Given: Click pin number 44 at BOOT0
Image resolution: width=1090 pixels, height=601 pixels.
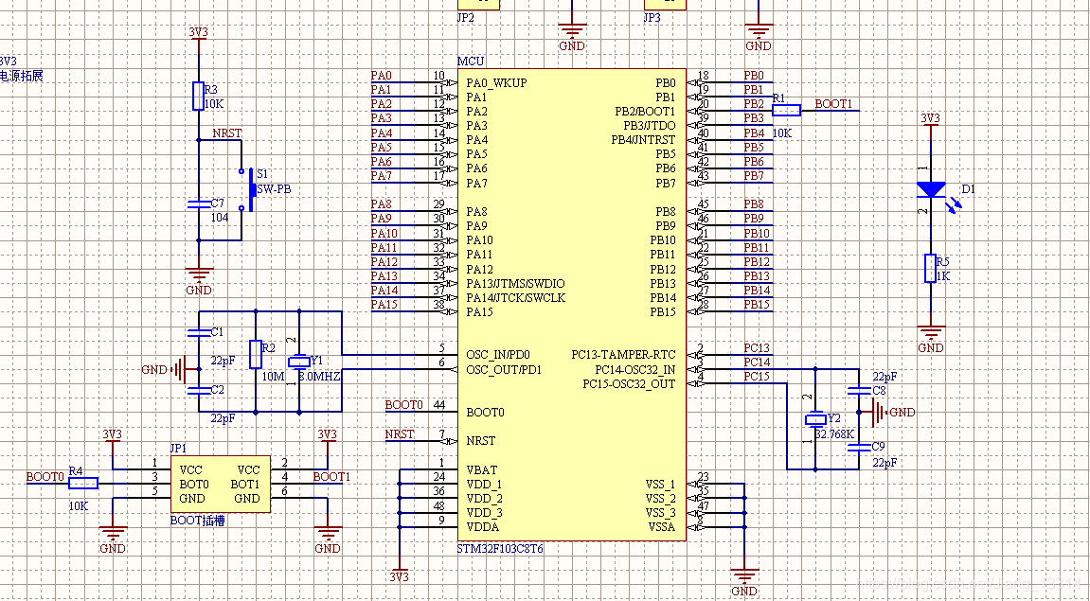Looking at the screenshot, I should click(x=438, y=405).
